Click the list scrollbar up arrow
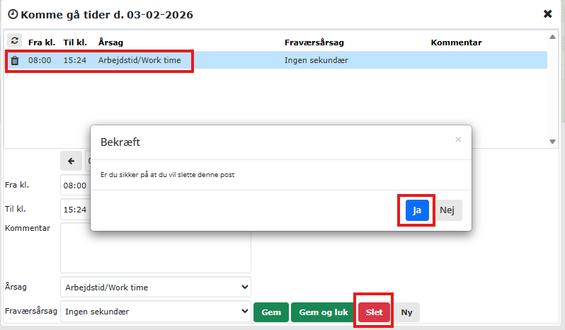 pyautogui.click(x=552, y=36)
